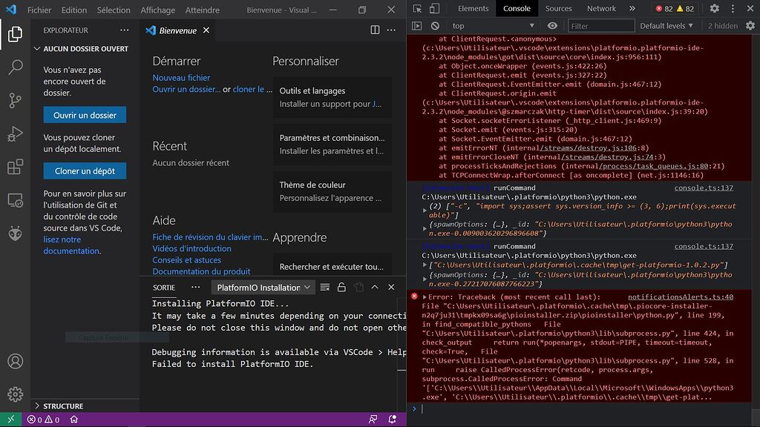Open the Affichage menu
The image size is (760, 427).
[x=157, y=10]
